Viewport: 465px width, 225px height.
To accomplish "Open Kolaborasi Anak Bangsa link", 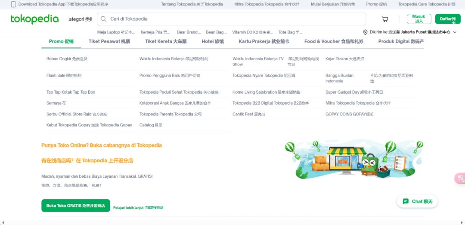I will pos(176,103).
